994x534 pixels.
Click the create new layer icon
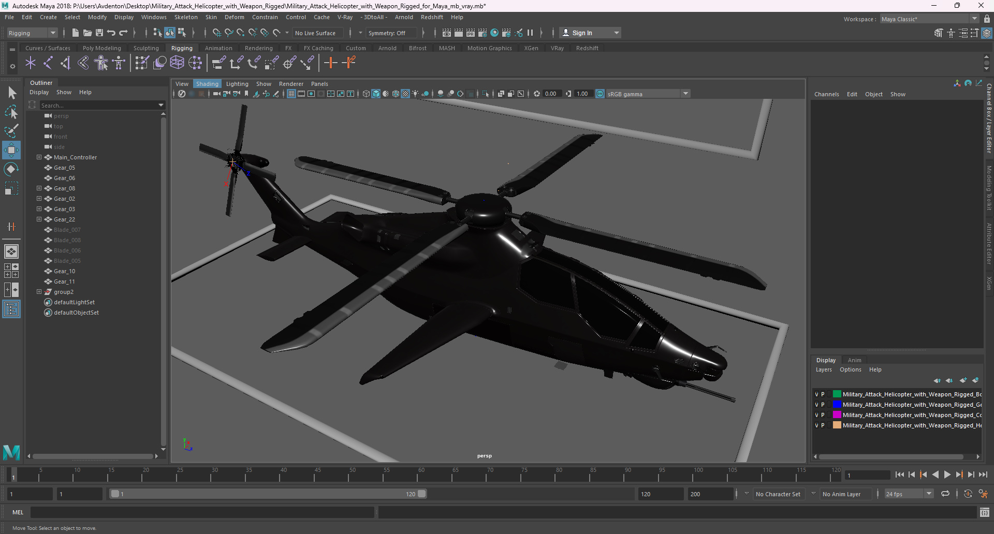click(x=963, y=380)
